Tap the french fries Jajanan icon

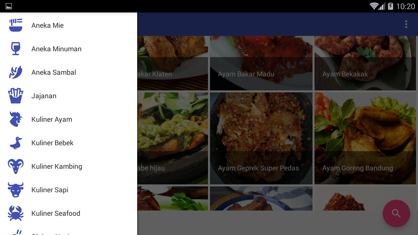click(16, 96)
